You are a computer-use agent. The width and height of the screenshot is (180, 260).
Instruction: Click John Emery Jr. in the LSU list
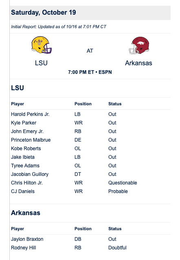[27, 131]
